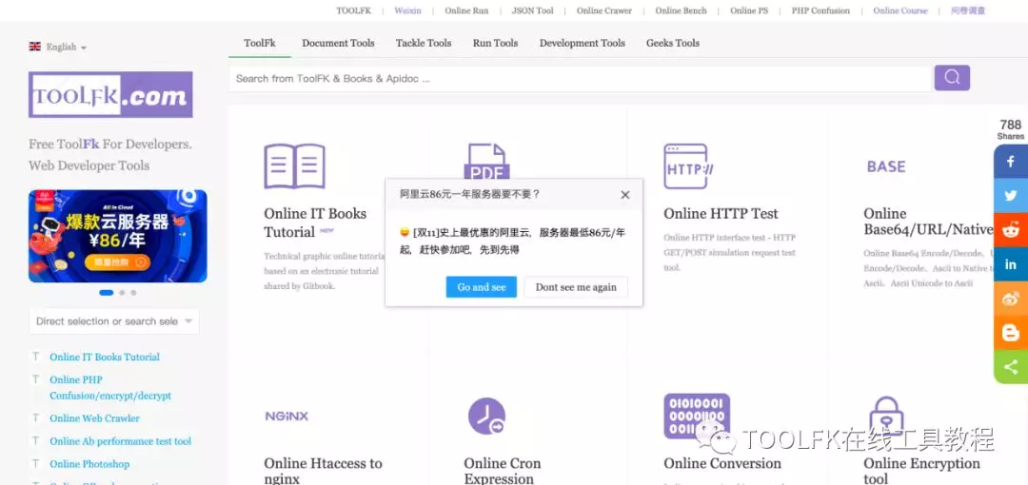Click the Cron Expression clock icon
The height and width of the screenshot is (485, 1028).
point(486,416)
